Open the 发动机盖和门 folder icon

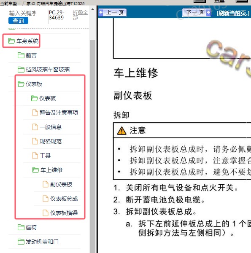click(21, 242)
